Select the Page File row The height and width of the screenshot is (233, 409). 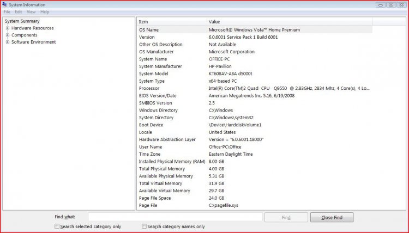(255, 205)
